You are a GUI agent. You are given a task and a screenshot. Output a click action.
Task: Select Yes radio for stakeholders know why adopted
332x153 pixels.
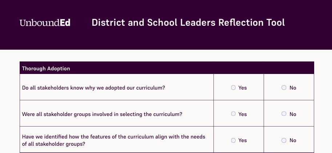pos(233,88)
